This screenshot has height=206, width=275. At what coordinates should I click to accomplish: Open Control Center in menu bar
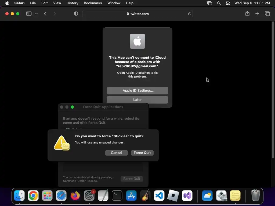point(228,3)
